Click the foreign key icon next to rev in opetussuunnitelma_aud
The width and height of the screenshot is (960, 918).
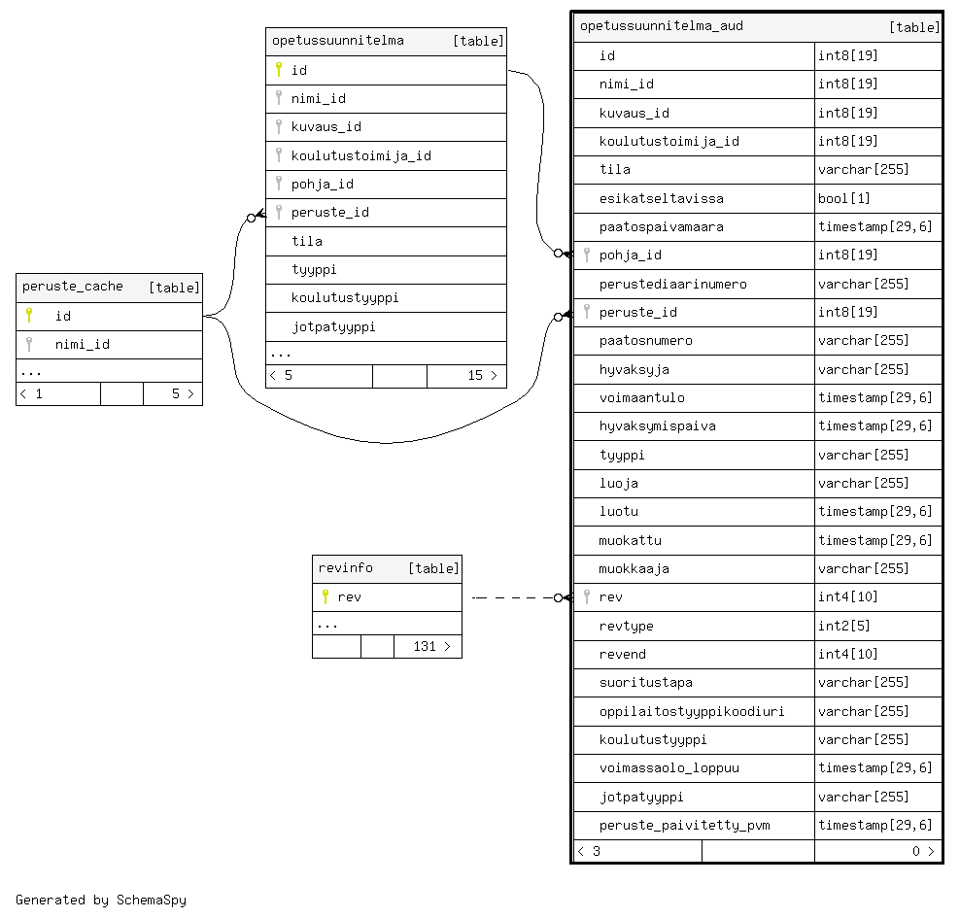[x=587, y=596]
